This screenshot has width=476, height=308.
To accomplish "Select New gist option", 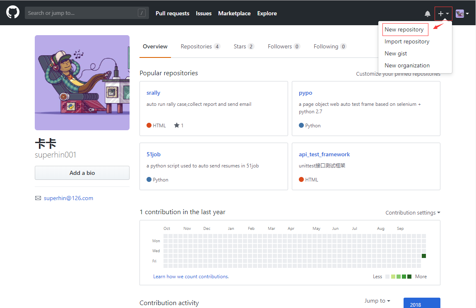I will coord(396,53).
